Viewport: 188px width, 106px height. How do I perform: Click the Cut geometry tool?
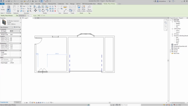click(x=22, y=9)
